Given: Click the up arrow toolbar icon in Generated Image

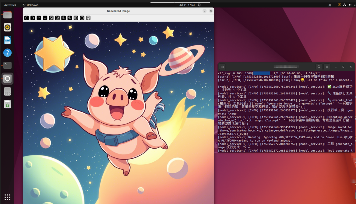Looking at the screenshot, I should [x=39, y=18].
